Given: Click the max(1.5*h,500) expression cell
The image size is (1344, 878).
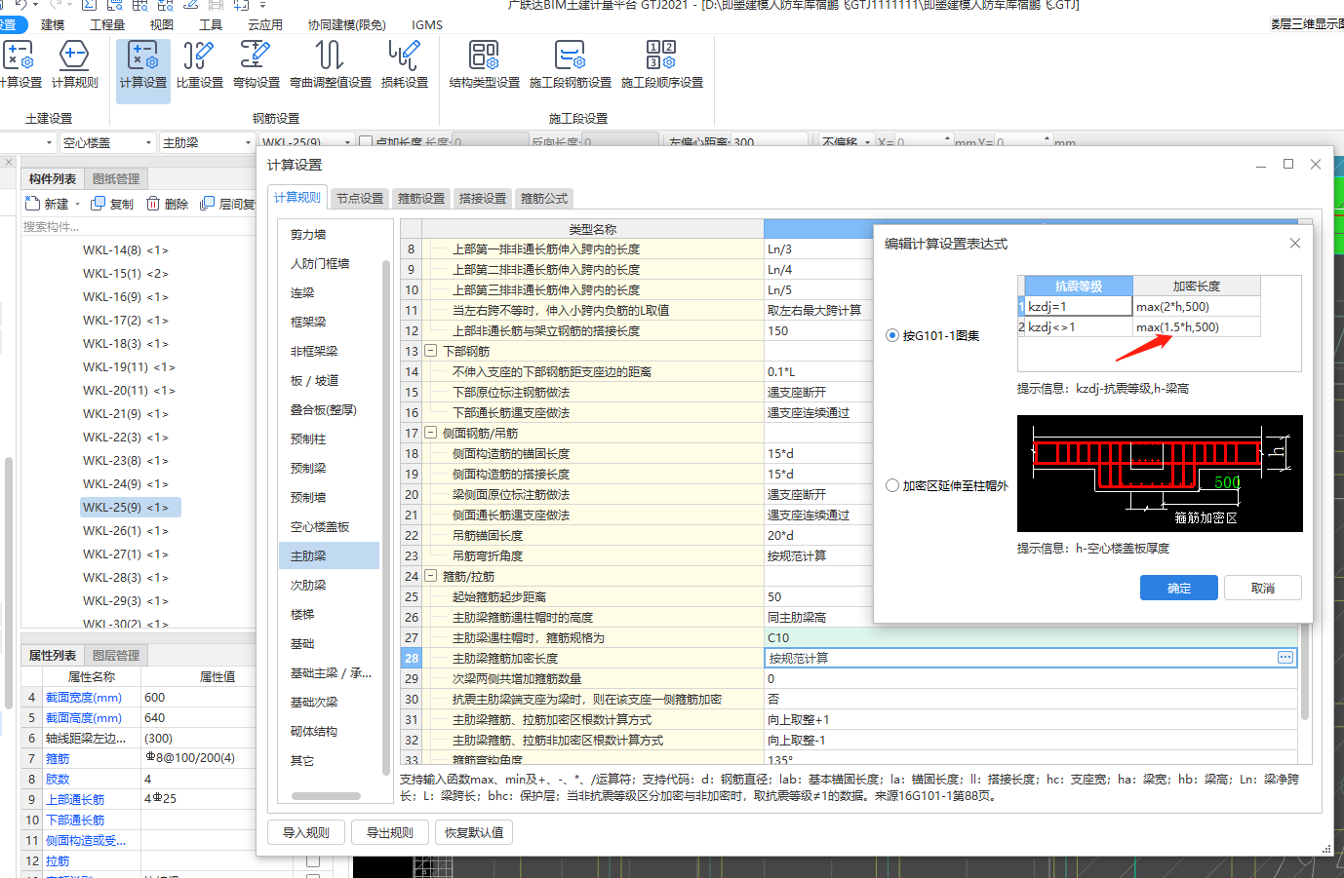Looking at the screenshot, I should [1197, 326].
